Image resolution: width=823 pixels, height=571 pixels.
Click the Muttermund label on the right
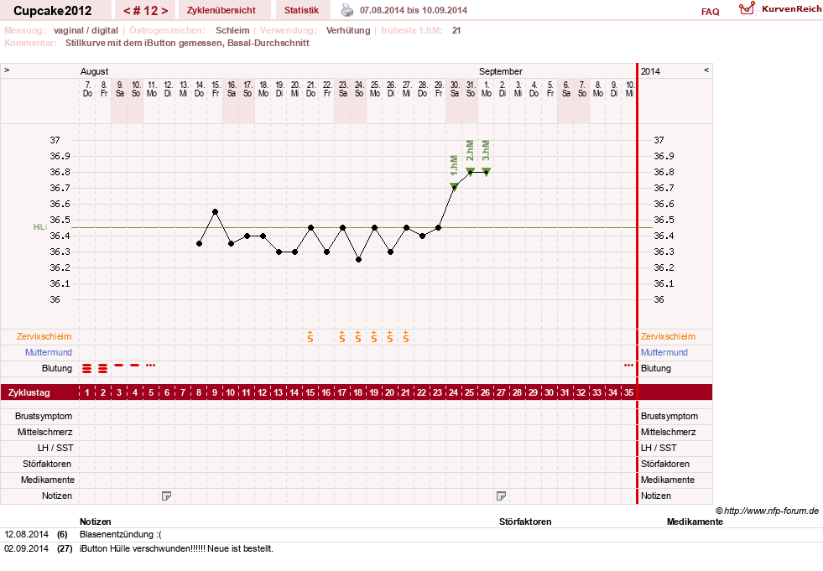[x=664, y=352]
